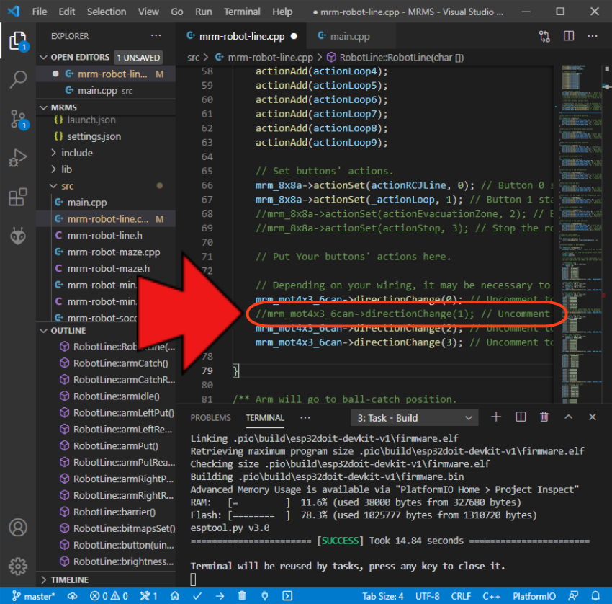Click the master branch in status bar

point(34,596)
